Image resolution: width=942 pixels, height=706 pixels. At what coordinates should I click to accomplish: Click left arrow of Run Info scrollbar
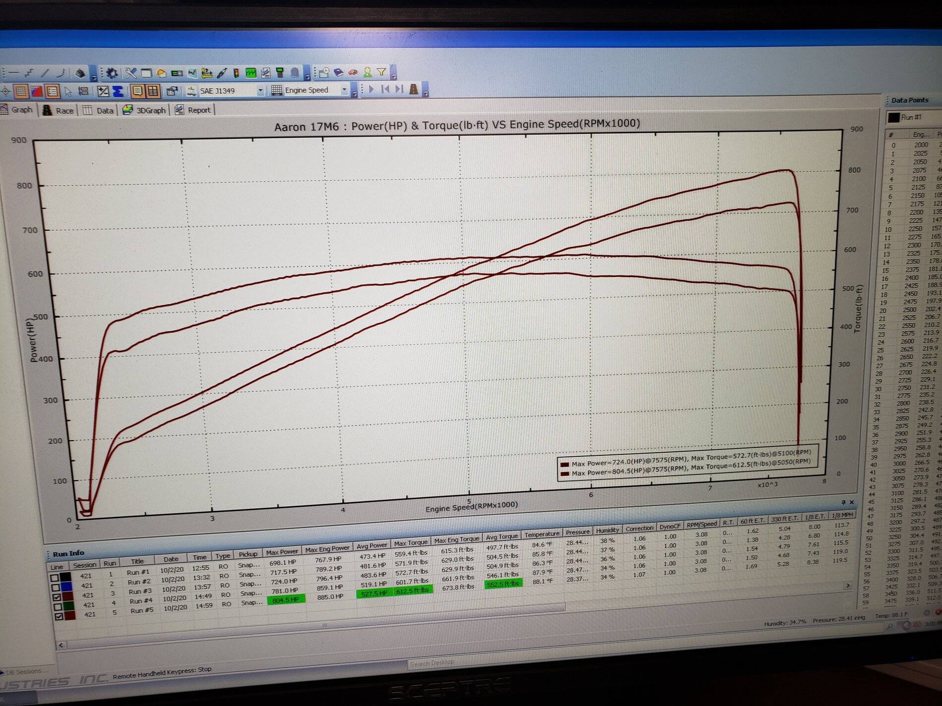(x=61, y=645)
